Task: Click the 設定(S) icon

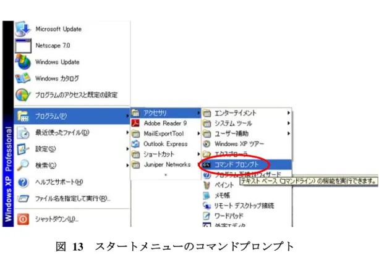Action: coord(23,149)
